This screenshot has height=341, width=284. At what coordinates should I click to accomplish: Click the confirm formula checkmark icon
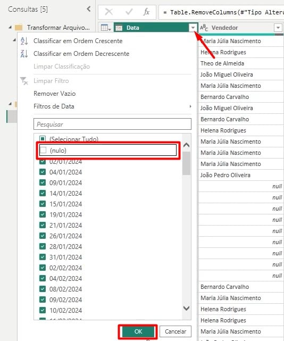[129, 12]
